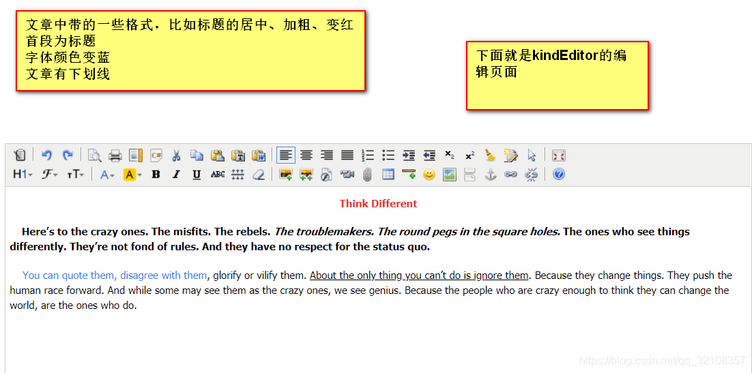Toggle fullscreen editing mode

559,155
